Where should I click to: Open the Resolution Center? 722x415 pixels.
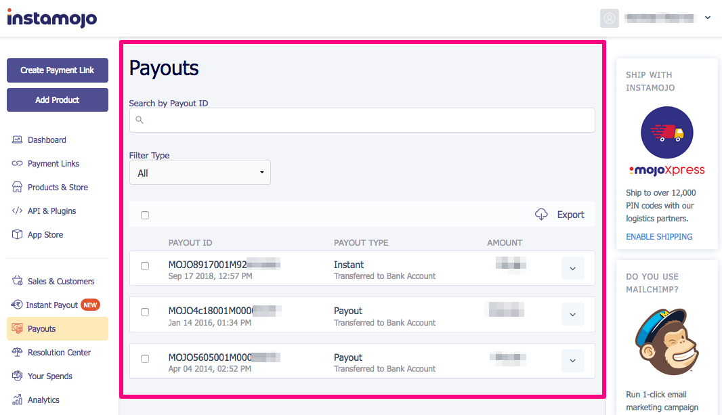(59, 353)
